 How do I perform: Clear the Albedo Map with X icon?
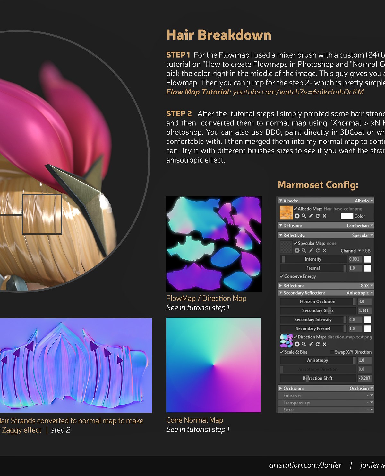click(x=324, y=216)
